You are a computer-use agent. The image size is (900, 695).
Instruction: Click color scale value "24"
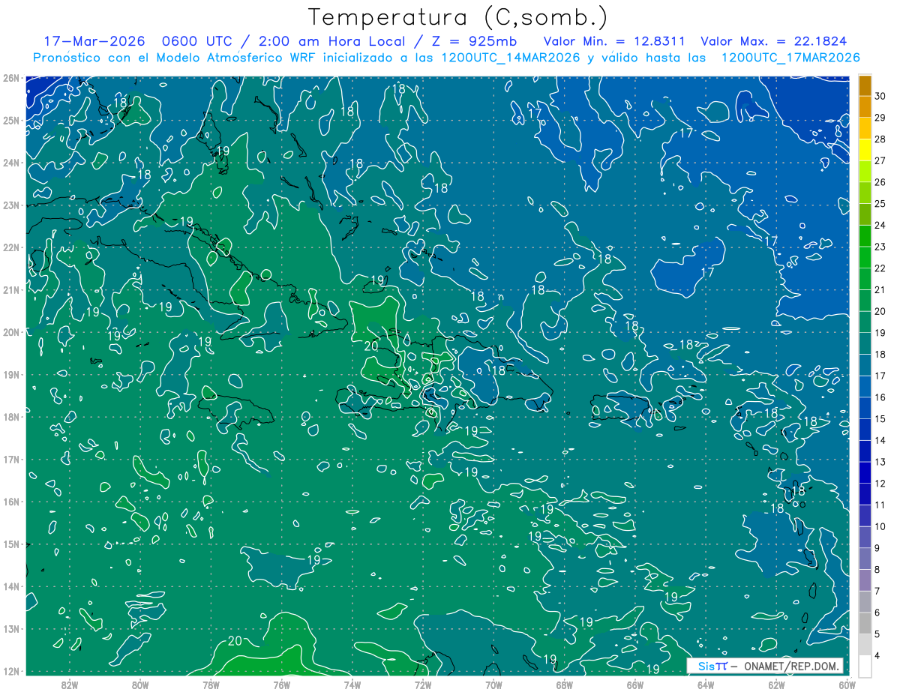[x=880, y=225]
